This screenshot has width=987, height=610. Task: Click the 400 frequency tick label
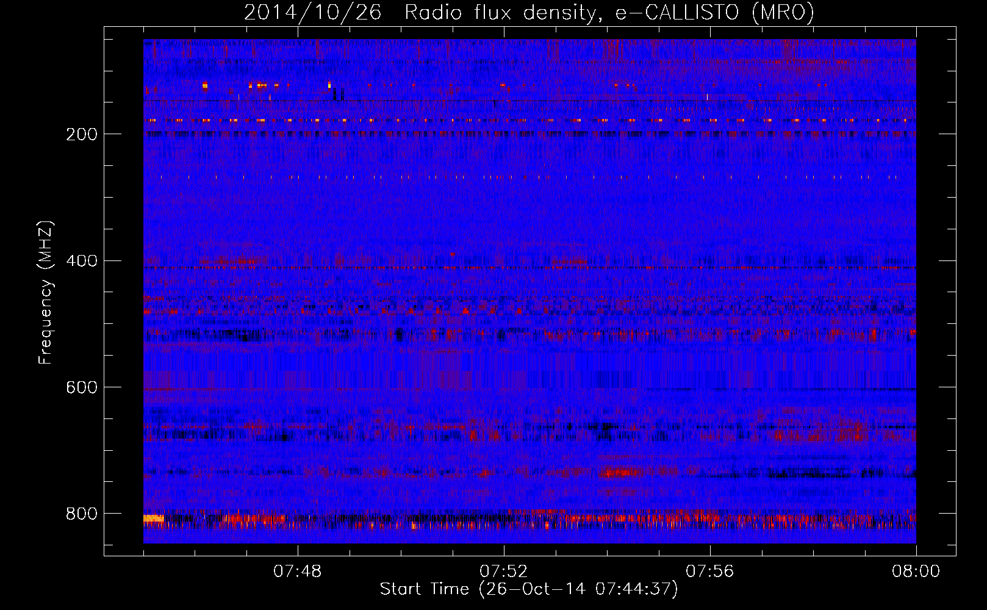82,261
